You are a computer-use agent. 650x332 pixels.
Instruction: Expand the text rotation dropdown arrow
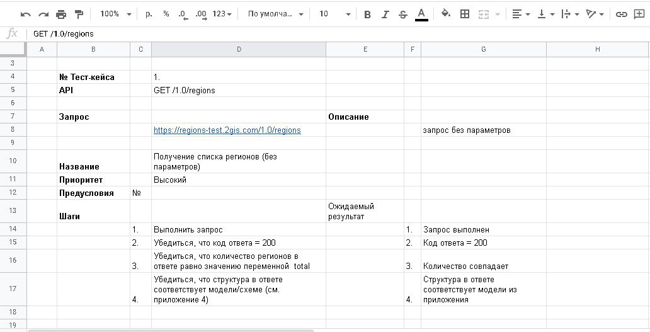[602, 14]
